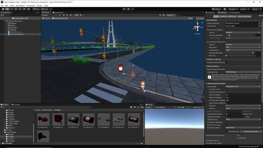Toggle the Baked Global Illumination checkbox
263x148 pixels.
226,69
